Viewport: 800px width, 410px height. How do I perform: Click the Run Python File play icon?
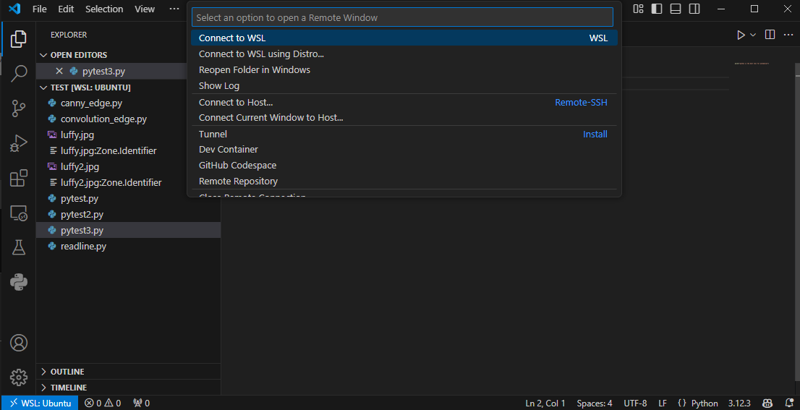click(x=741, y=35)
